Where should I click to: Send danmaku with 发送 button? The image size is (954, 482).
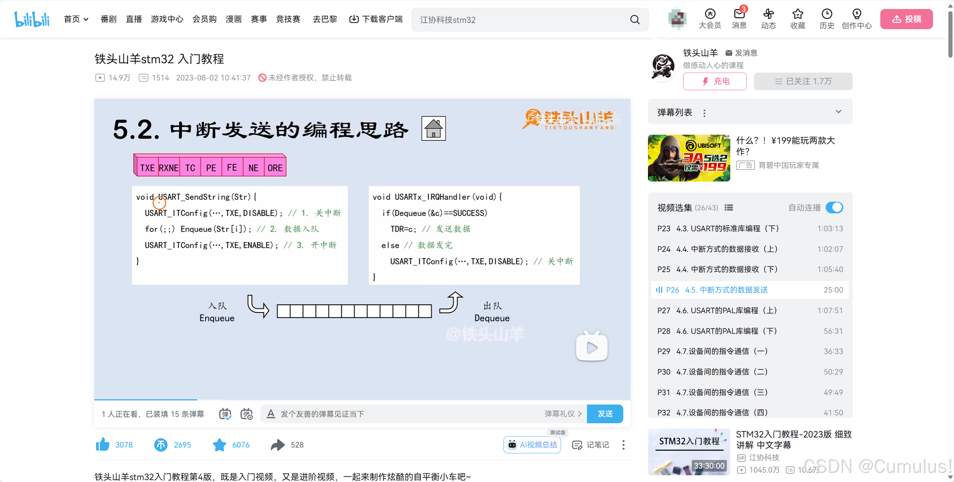click(605, 414)
